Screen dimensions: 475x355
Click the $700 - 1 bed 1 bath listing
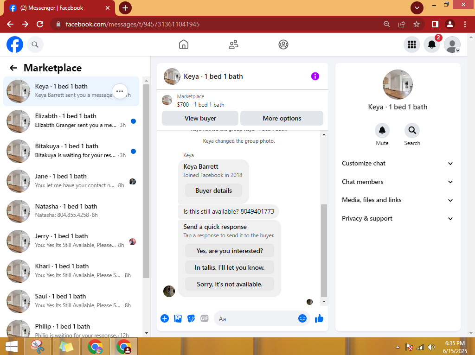pos(200,105)
